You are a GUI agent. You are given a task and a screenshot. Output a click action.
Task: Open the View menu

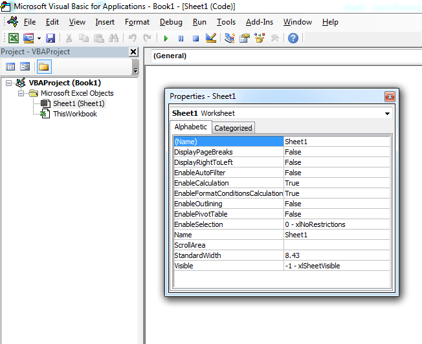tap(77, 22)
